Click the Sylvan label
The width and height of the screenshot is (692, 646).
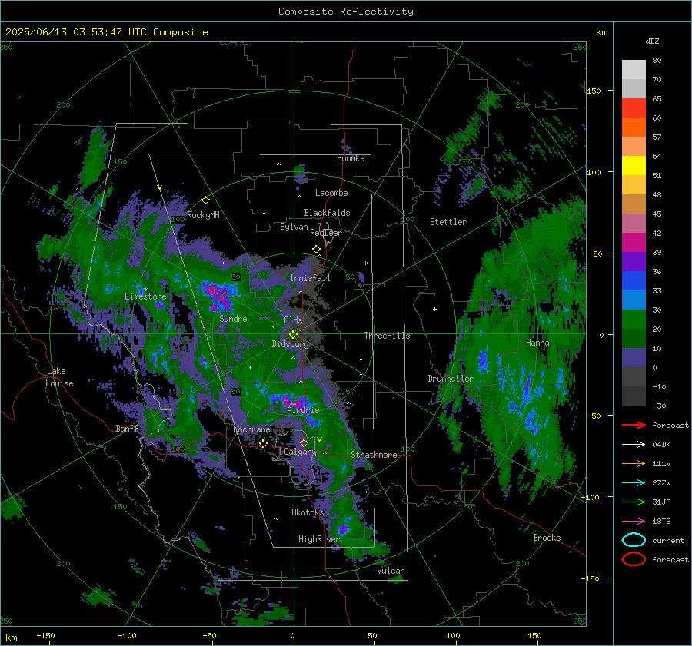click(294, 227)
